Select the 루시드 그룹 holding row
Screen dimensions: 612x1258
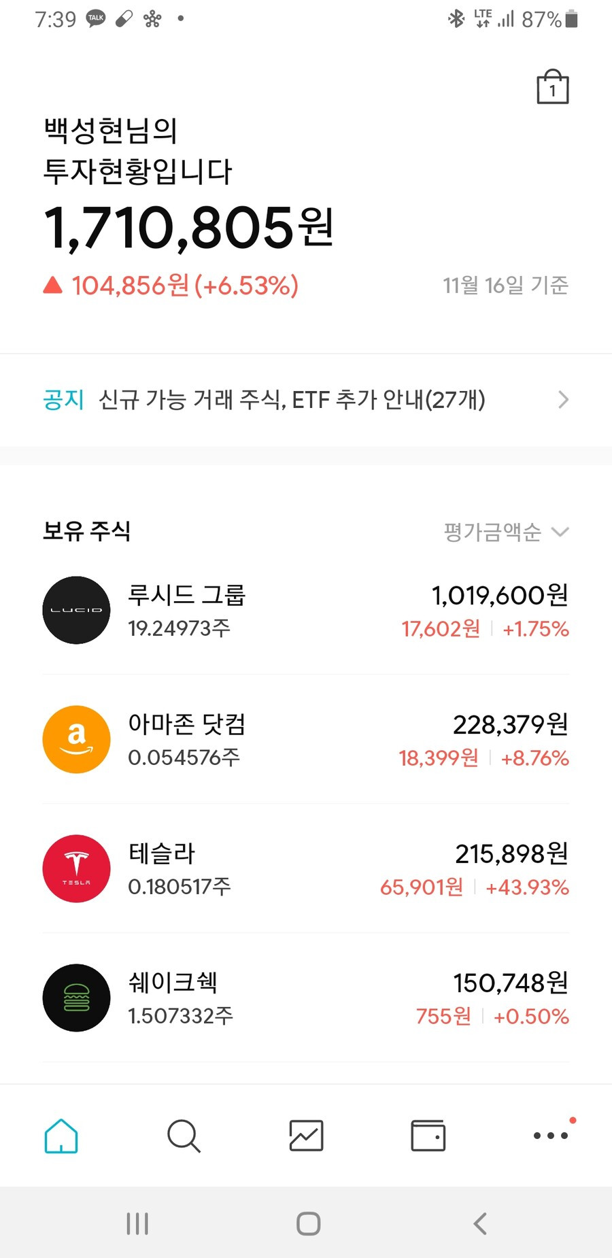pyautogui.click(x=306, y=610)
